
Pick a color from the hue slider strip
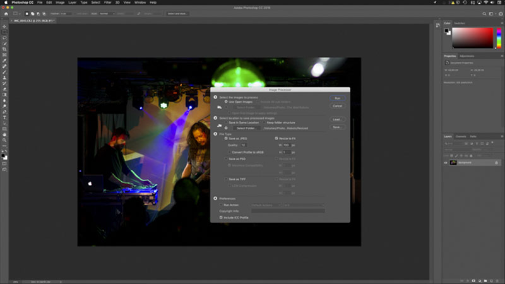(x=499, y=38)
